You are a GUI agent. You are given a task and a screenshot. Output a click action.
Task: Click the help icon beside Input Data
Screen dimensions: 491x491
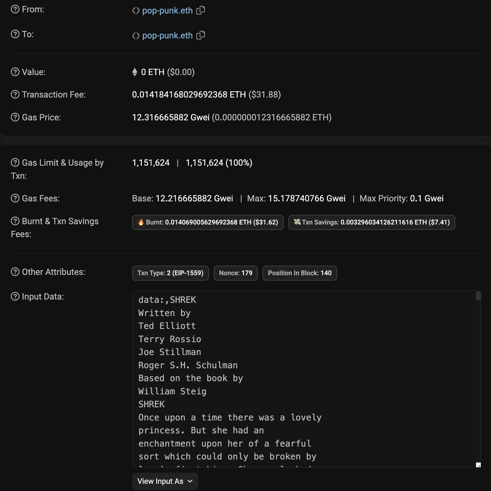[15, 297]
